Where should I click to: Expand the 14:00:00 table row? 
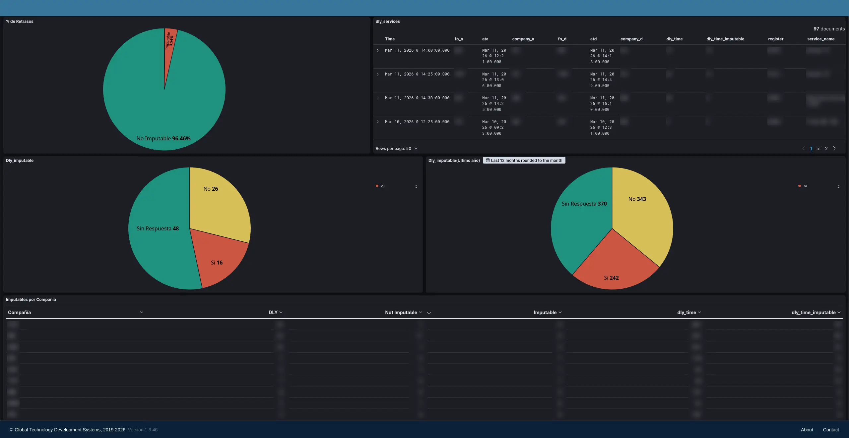[377, 50]
